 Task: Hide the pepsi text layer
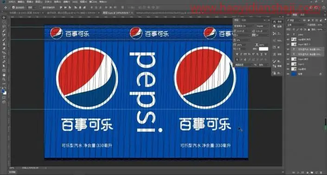[288, 35]
